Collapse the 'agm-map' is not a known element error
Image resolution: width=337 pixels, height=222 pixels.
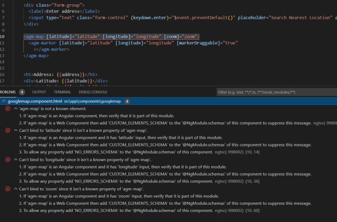pos(16,108)
